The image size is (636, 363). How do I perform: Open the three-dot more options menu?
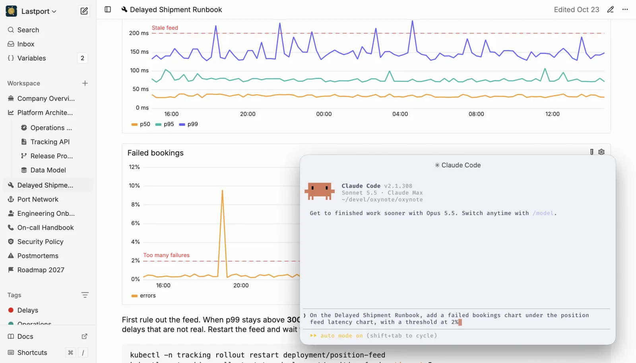[625, 10]
